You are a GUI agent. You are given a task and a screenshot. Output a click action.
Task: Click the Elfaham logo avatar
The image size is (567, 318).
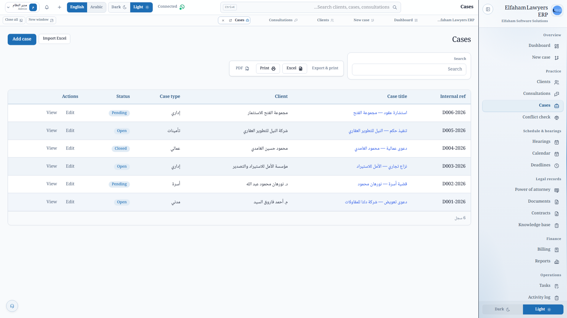(557, 10)
